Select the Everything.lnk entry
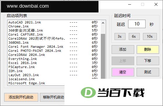 tap(54, 59)
